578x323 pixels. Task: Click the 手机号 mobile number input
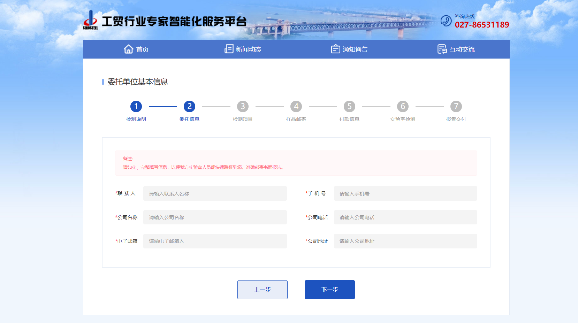click(405, 193)
